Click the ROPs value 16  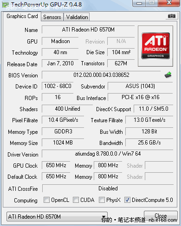(58, 97)
